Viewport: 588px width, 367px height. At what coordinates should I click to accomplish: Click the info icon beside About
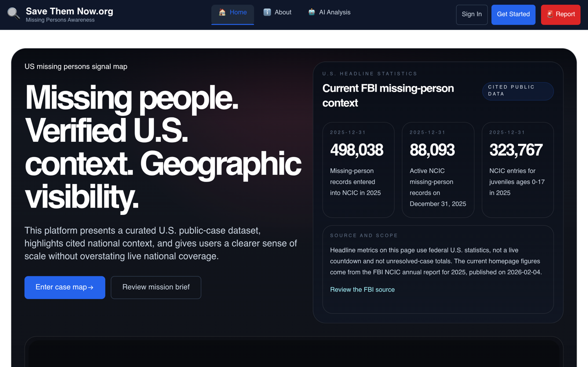click(267, 12)
